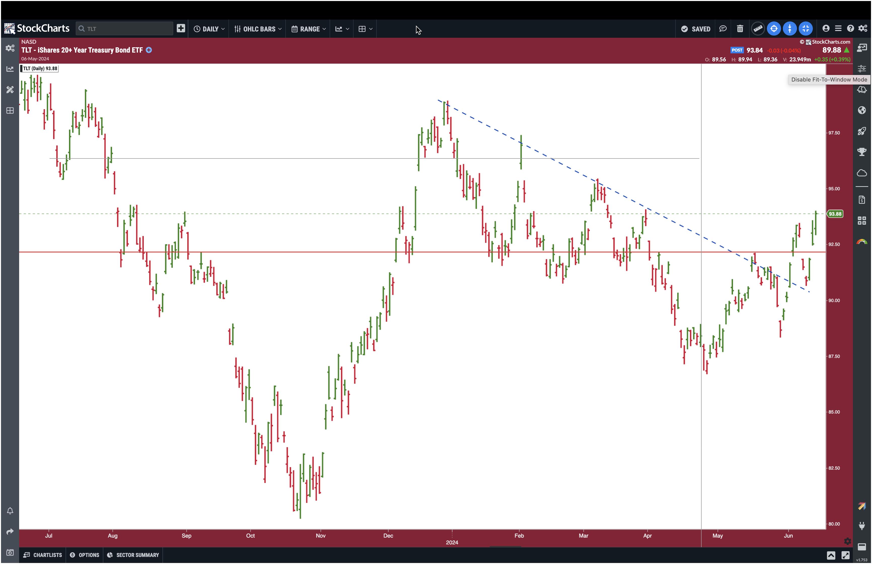The image size is (872, 564).
Task: Open the comments speech bubble icon
Action: pos(722,29)
